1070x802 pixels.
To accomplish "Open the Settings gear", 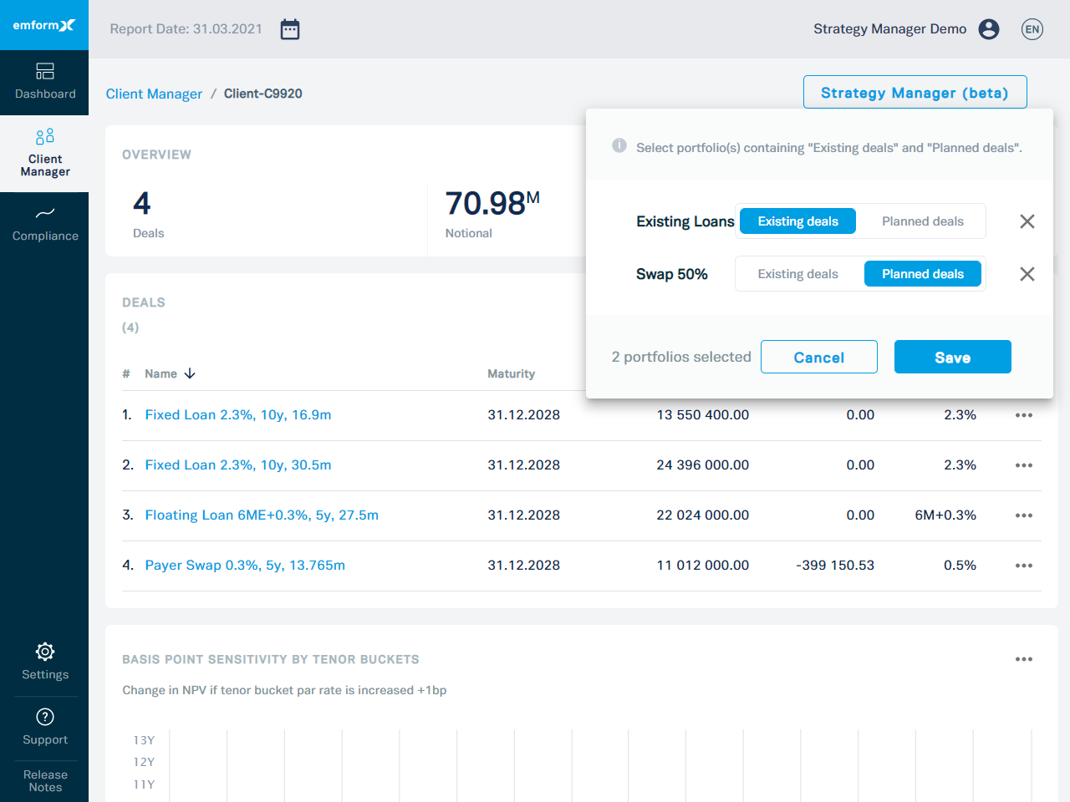I will point(44,652).
